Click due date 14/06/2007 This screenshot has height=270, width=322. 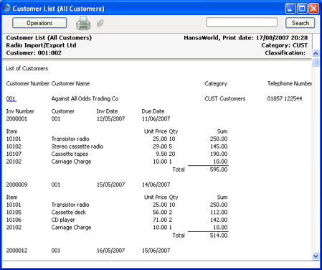(156, 185)
